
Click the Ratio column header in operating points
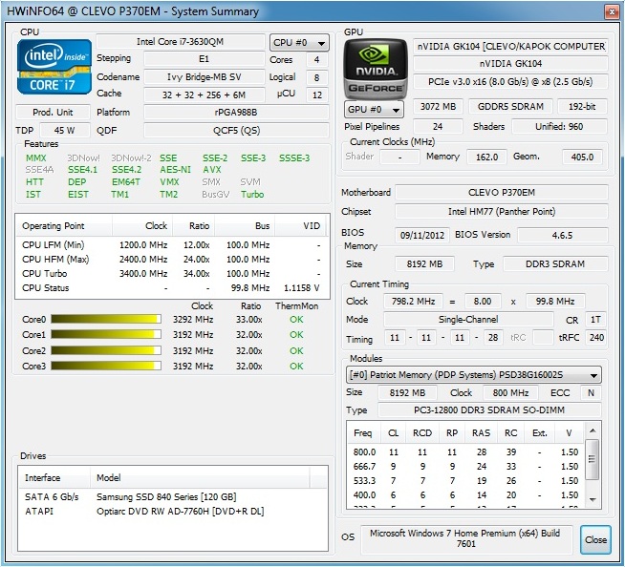(x=193, y=226)
